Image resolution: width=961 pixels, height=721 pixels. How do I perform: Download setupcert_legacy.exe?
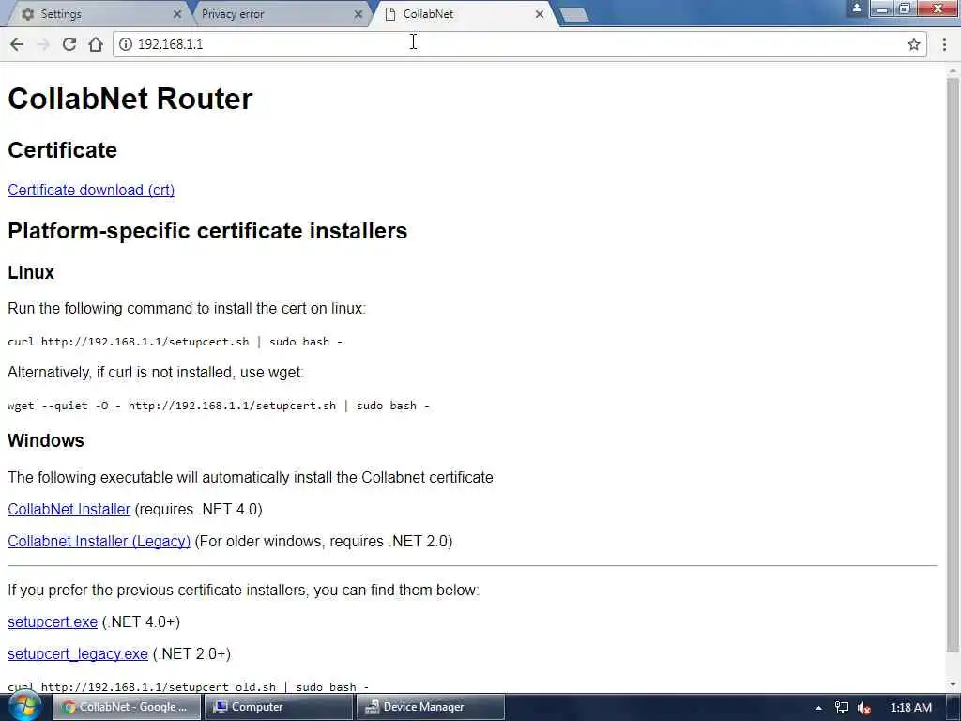coord(77,654)
